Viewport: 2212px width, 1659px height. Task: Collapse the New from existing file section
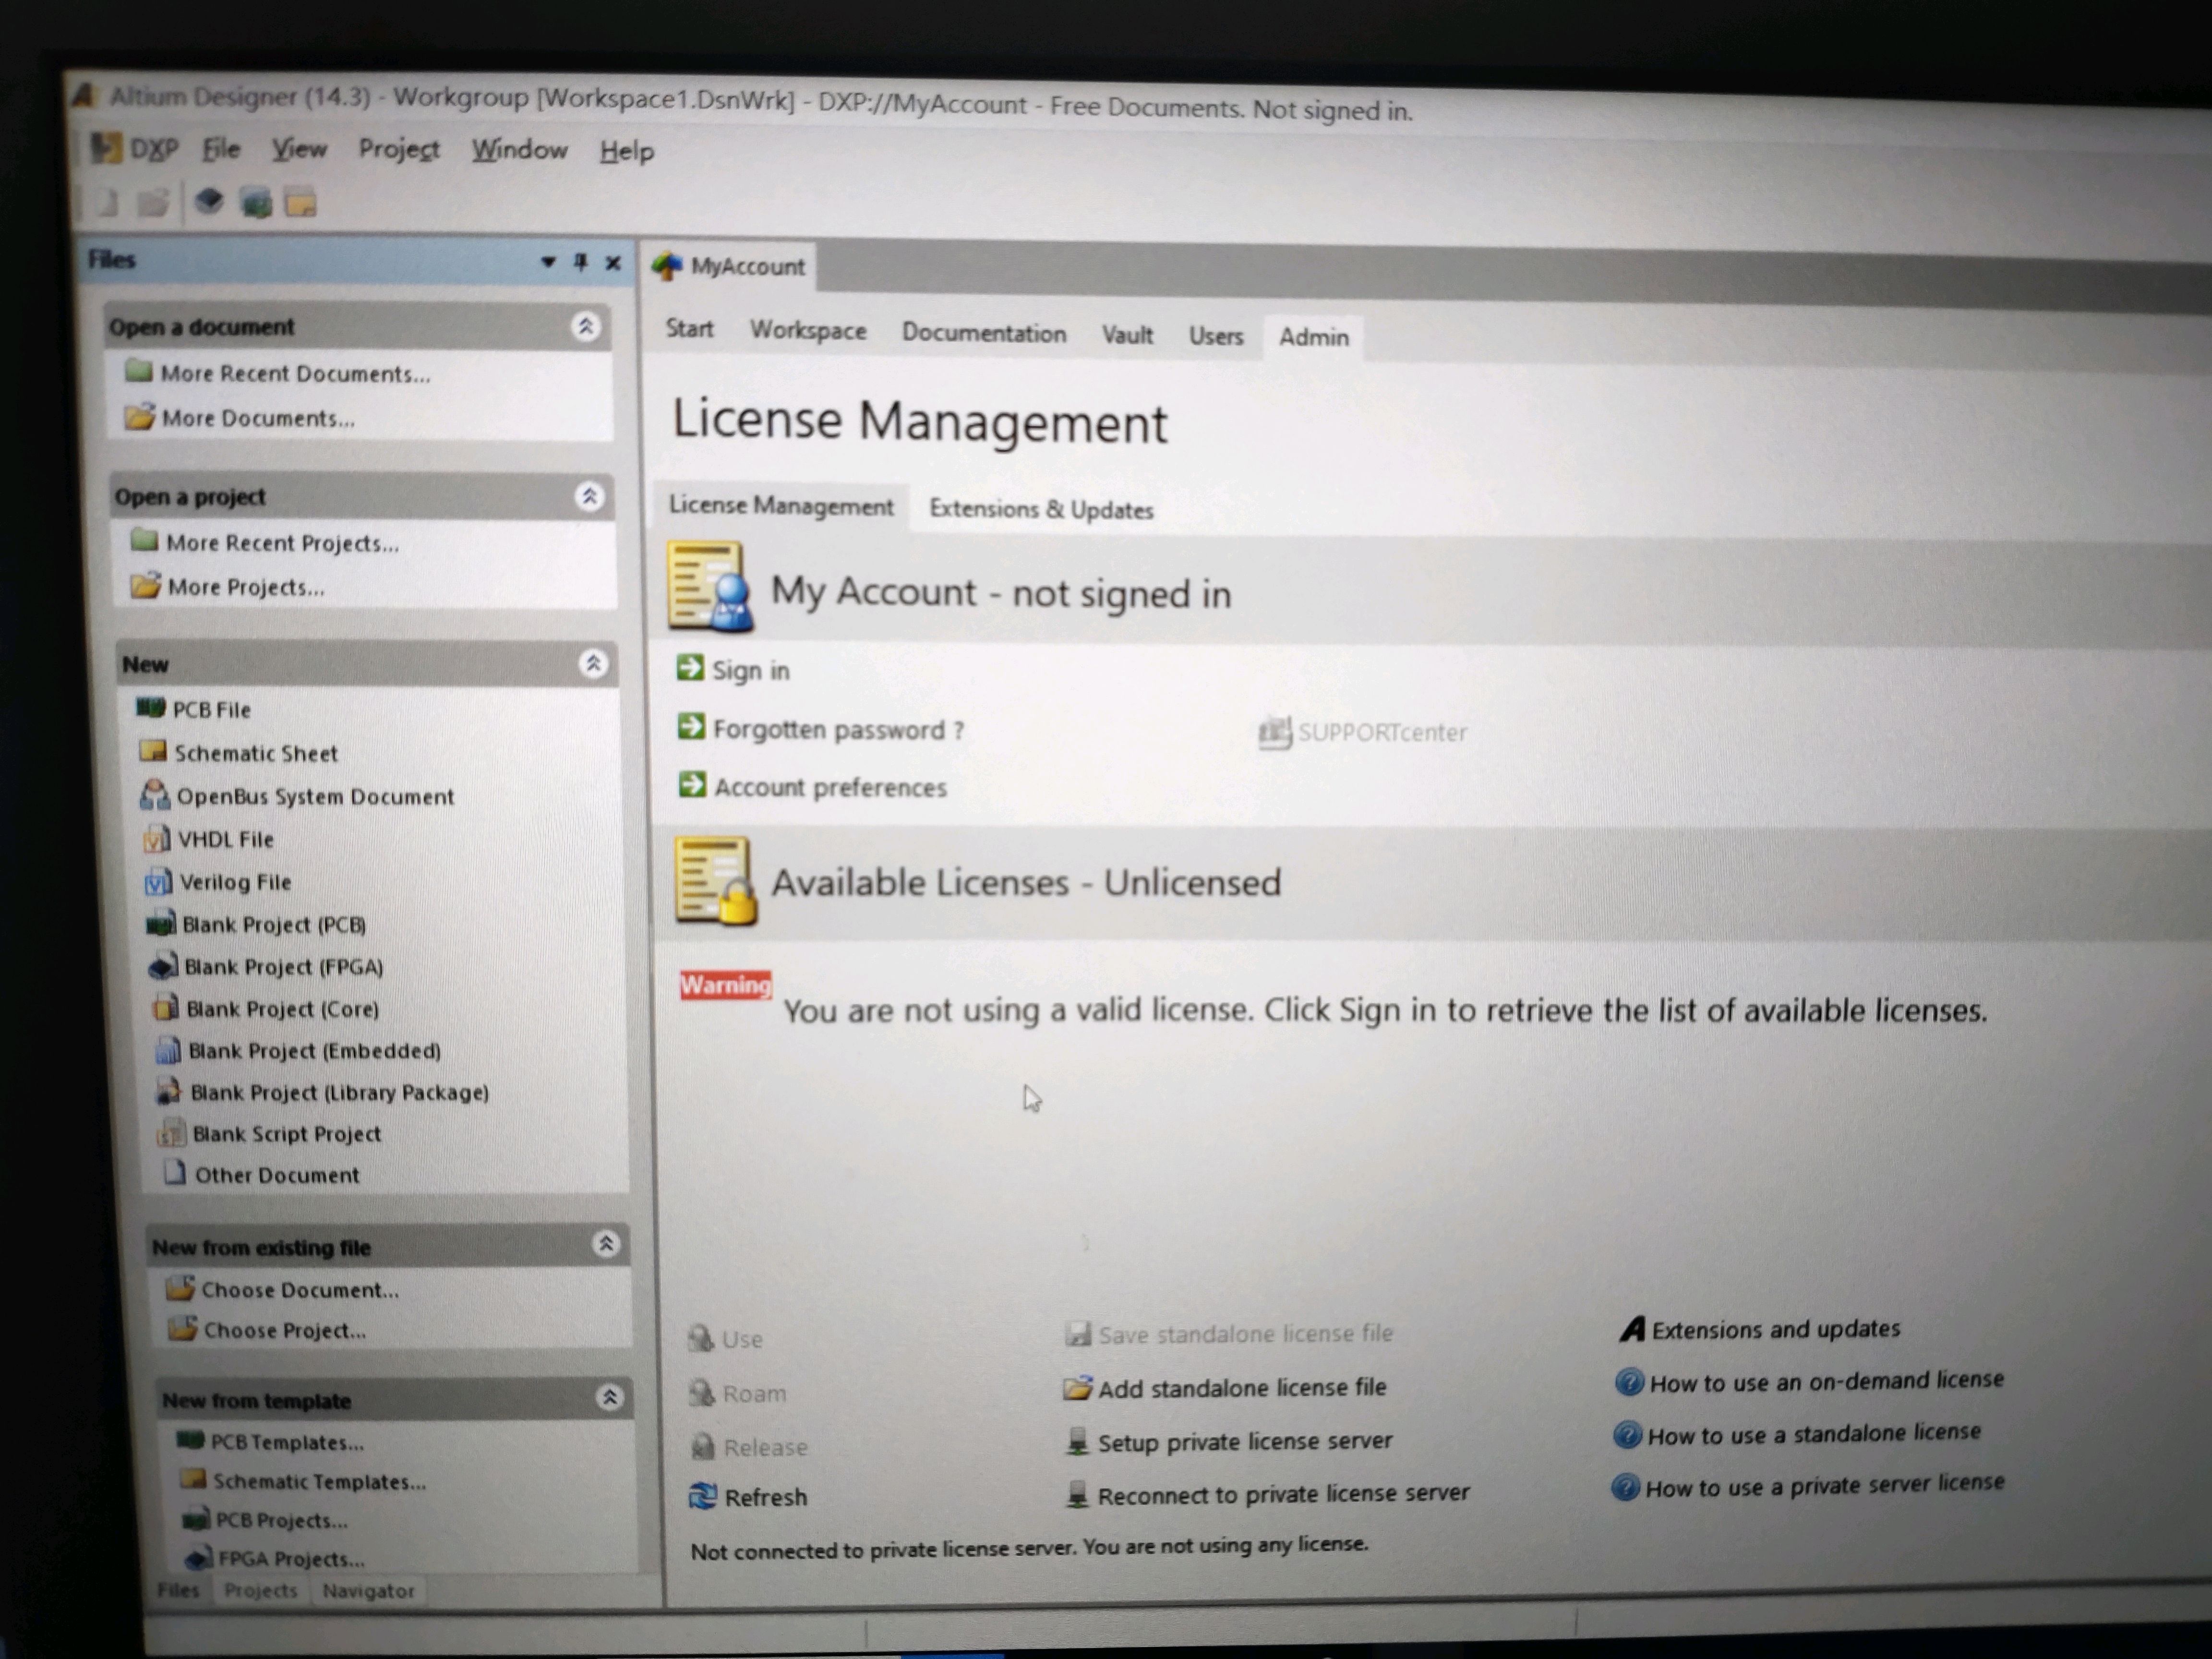605,1244
